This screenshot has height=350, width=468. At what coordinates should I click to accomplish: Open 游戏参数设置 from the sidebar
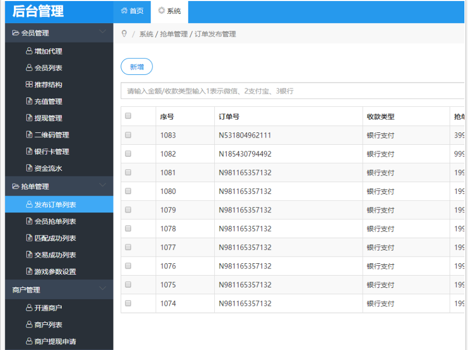coord(55,271)
